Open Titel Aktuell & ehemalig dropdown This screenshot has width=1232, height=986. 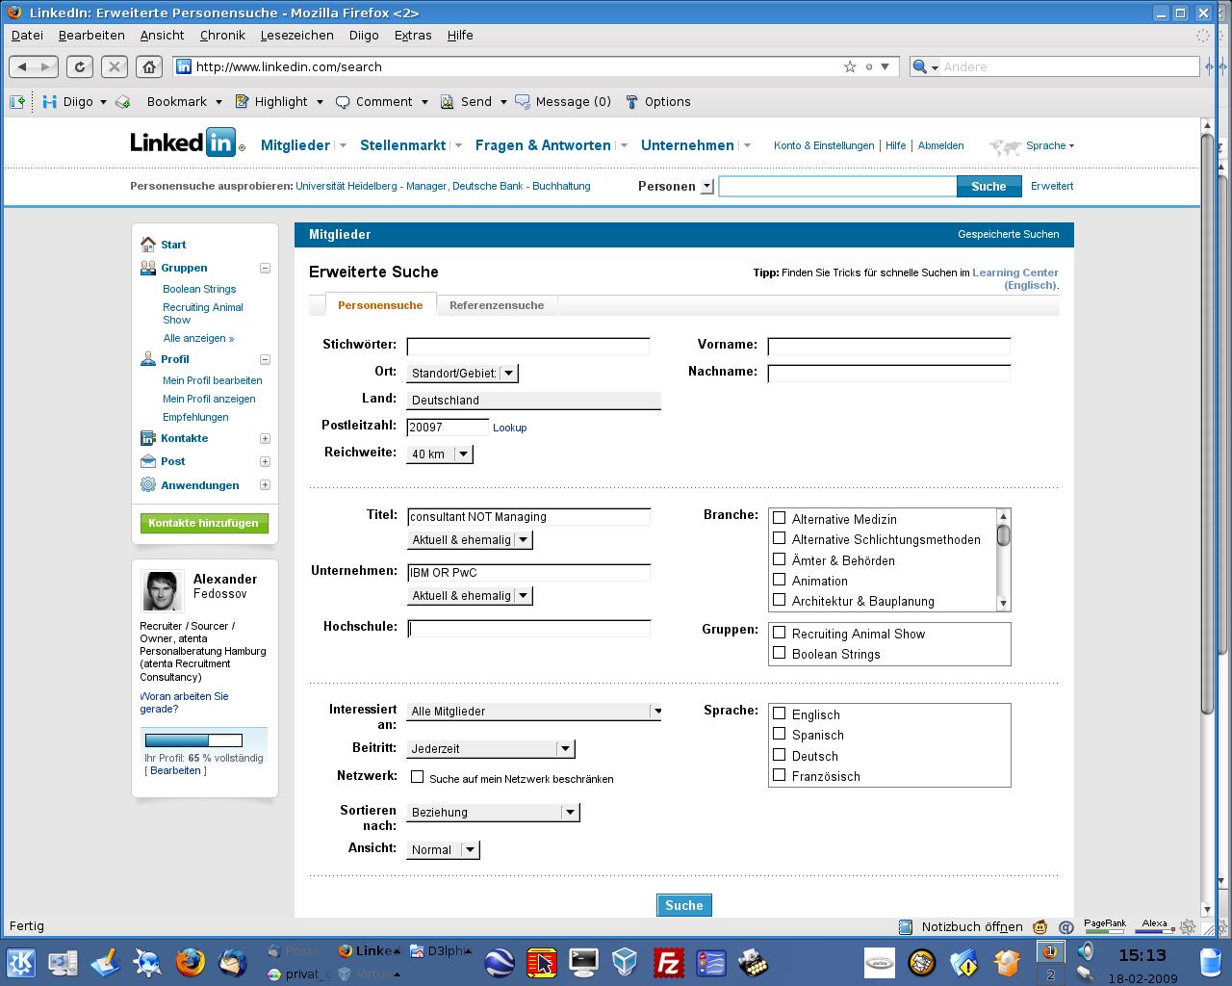pos(470,539)
